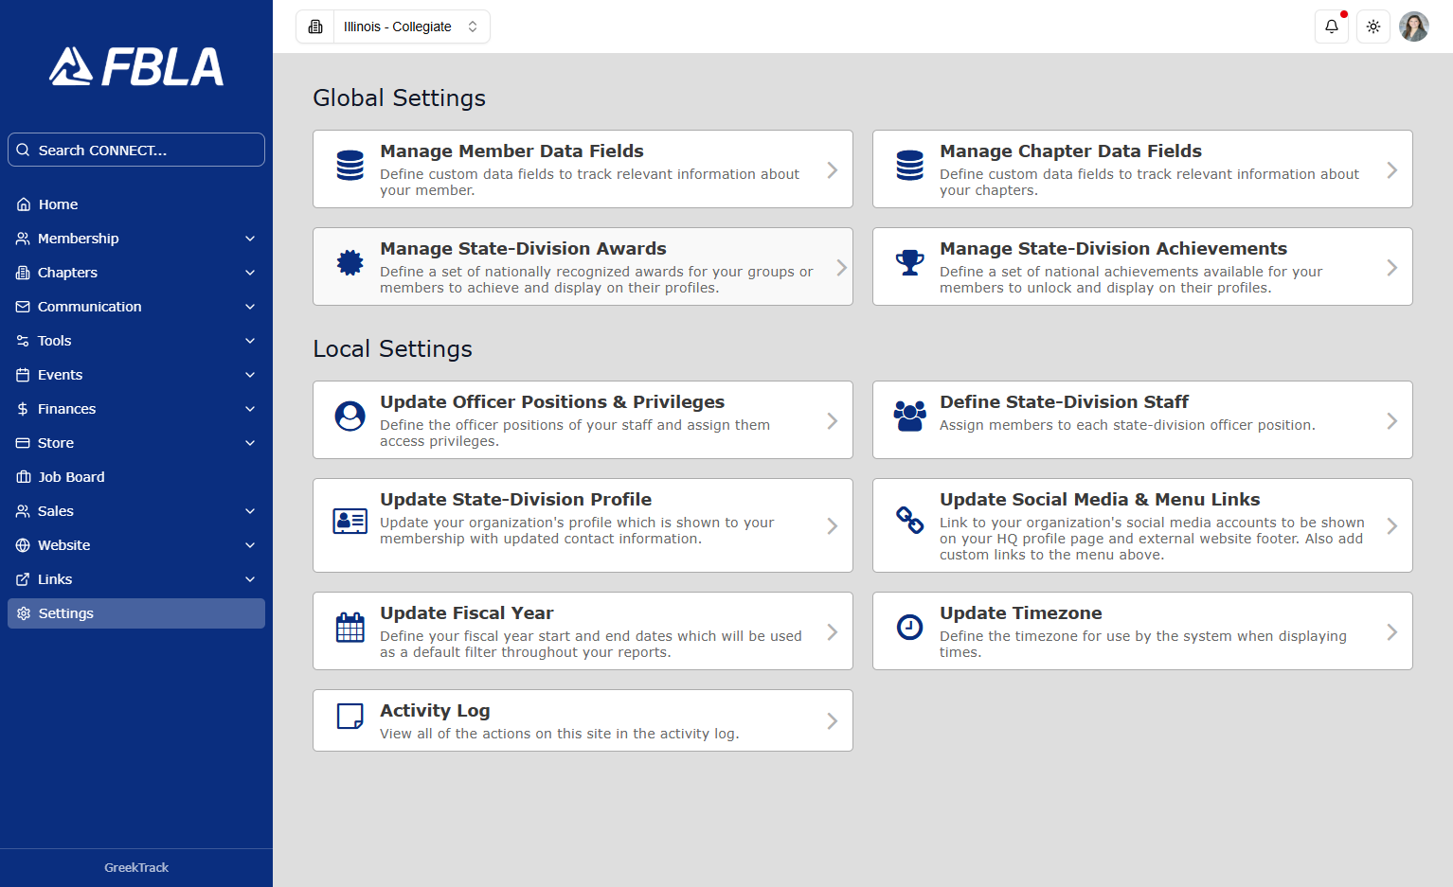Open the notifications bell icon
Image resolution: width=1453 pixels, height=887 pixels.
[1332, 27]
